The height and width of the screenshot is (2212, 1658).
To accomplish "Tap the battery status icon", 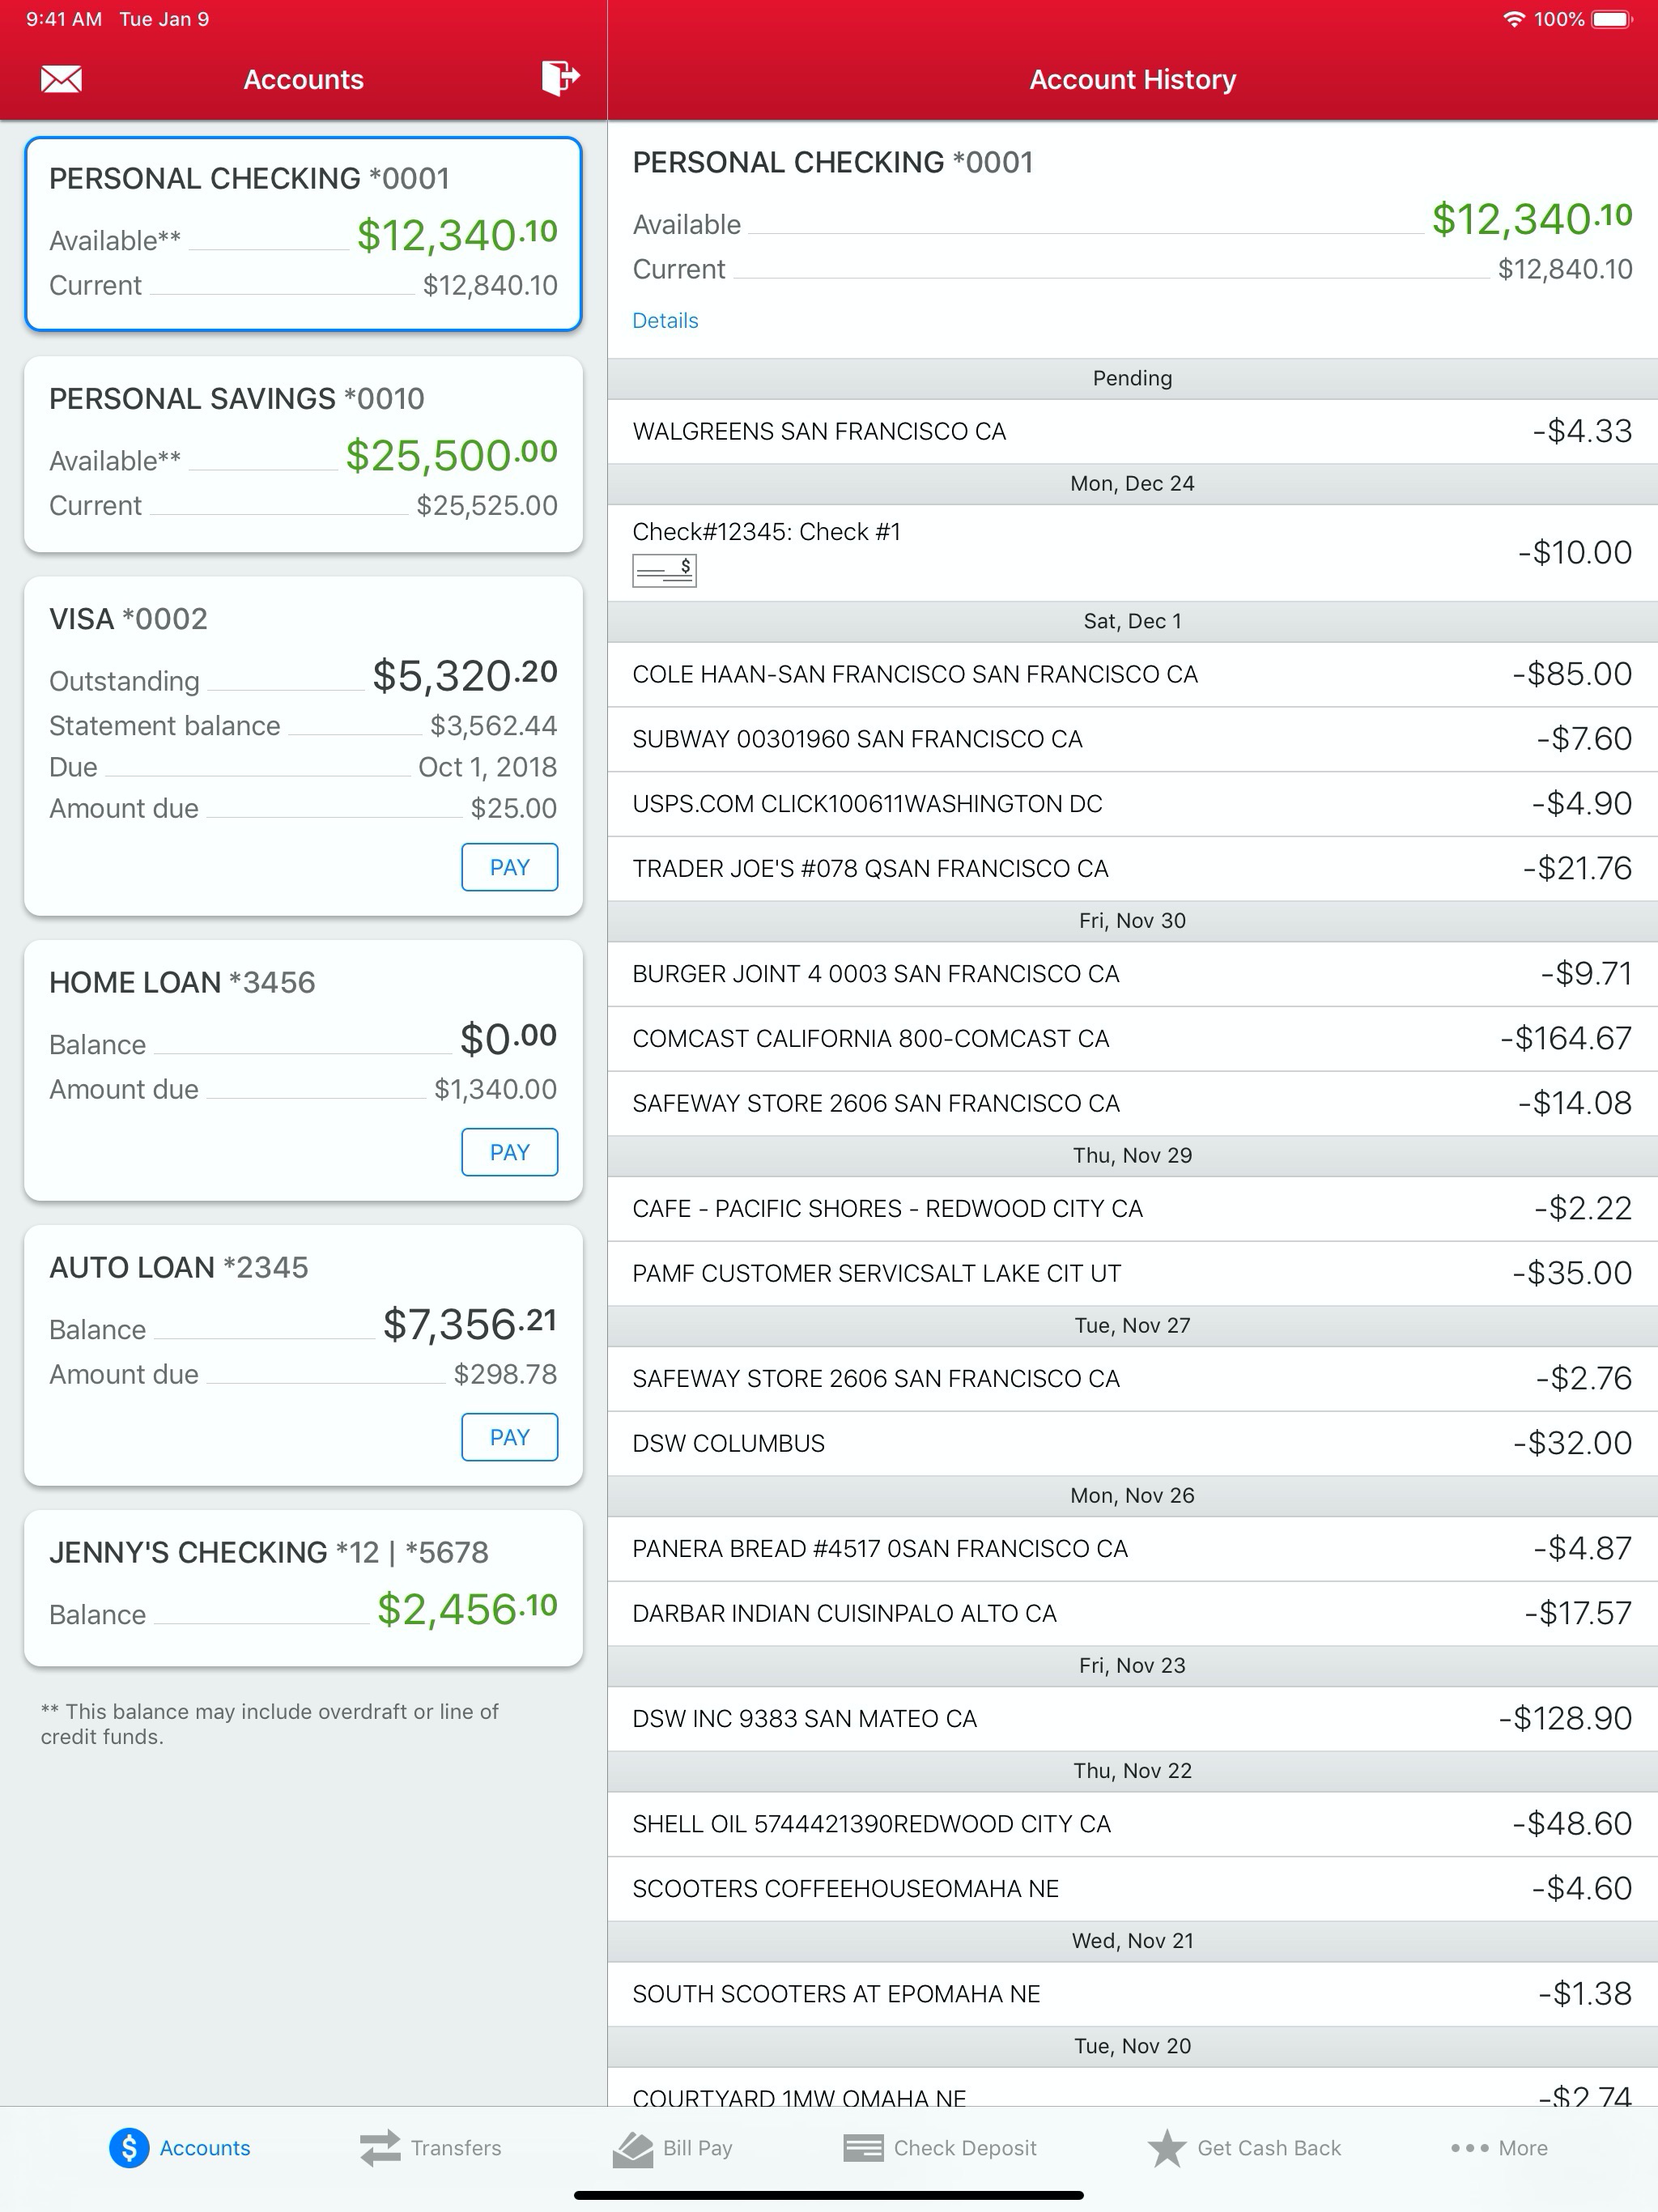I will coord(1611,19).
